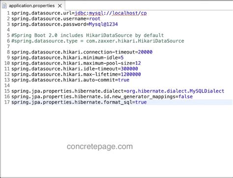Image resolution: width=233 pixels, height=178 pixels.
Task: Click line number 1 in the gutter
Action: pyautogui.click(x=8, y=13)
